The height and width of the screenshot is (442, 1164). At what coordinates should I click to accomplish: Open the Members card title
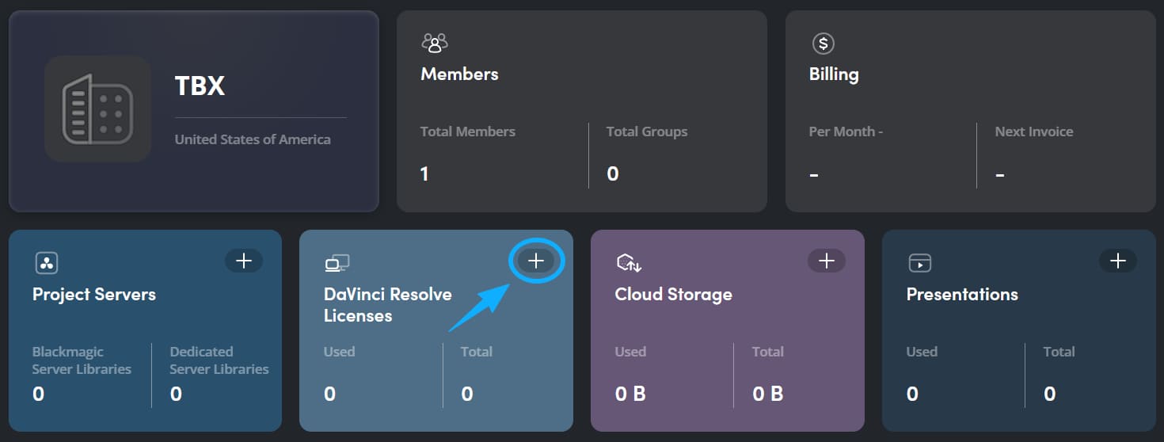click(x=459, y=74)
